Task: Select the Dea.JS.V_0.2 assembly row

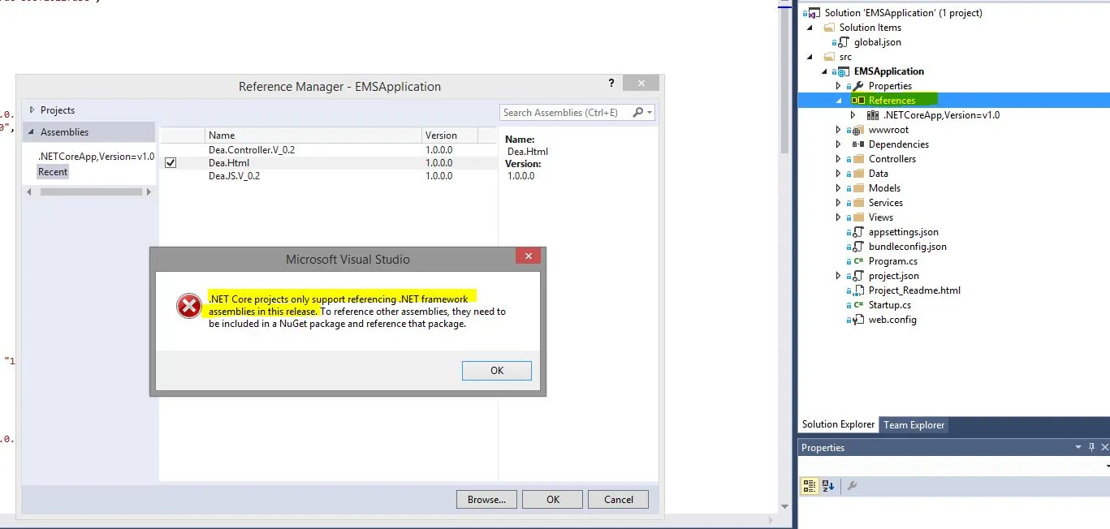Action: click(x=328, y=176)
